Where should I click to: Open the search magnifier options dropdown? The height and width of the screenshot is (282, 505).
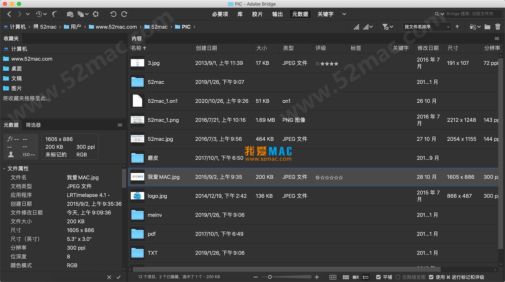pyautogui.click(x=439, y=14)
